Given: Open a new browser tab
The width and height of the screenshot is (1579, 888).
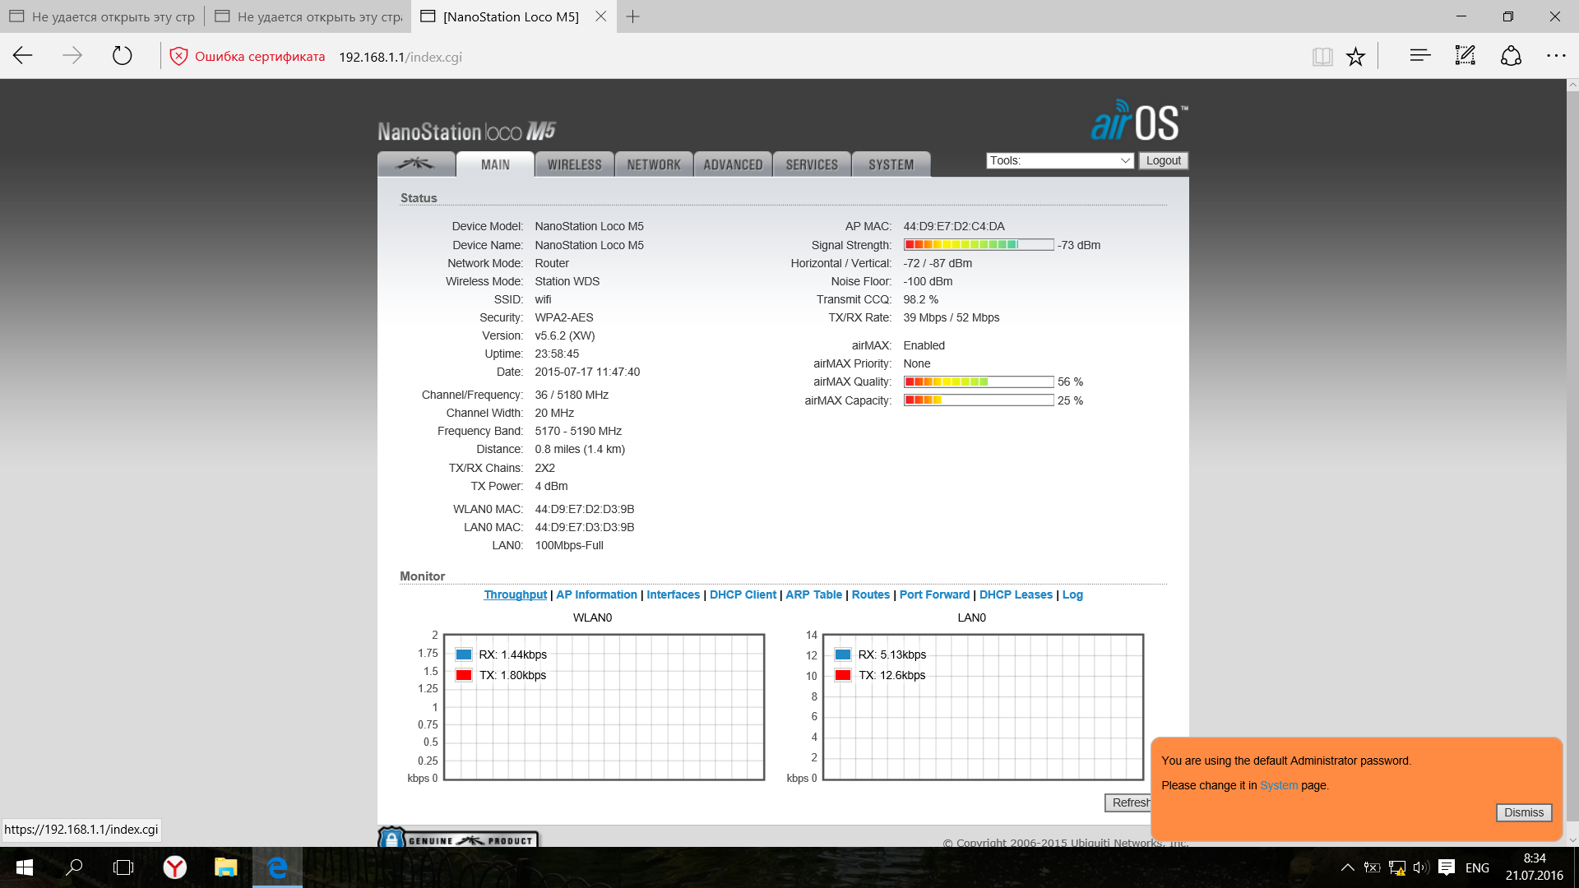Looking at the screenshot, I should point(632,16).
